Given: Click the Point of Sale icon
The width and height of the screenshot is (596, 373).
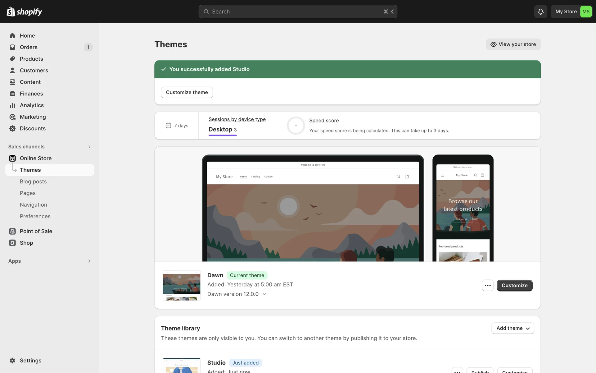Looking at the screenshot, I should (12, 231).
